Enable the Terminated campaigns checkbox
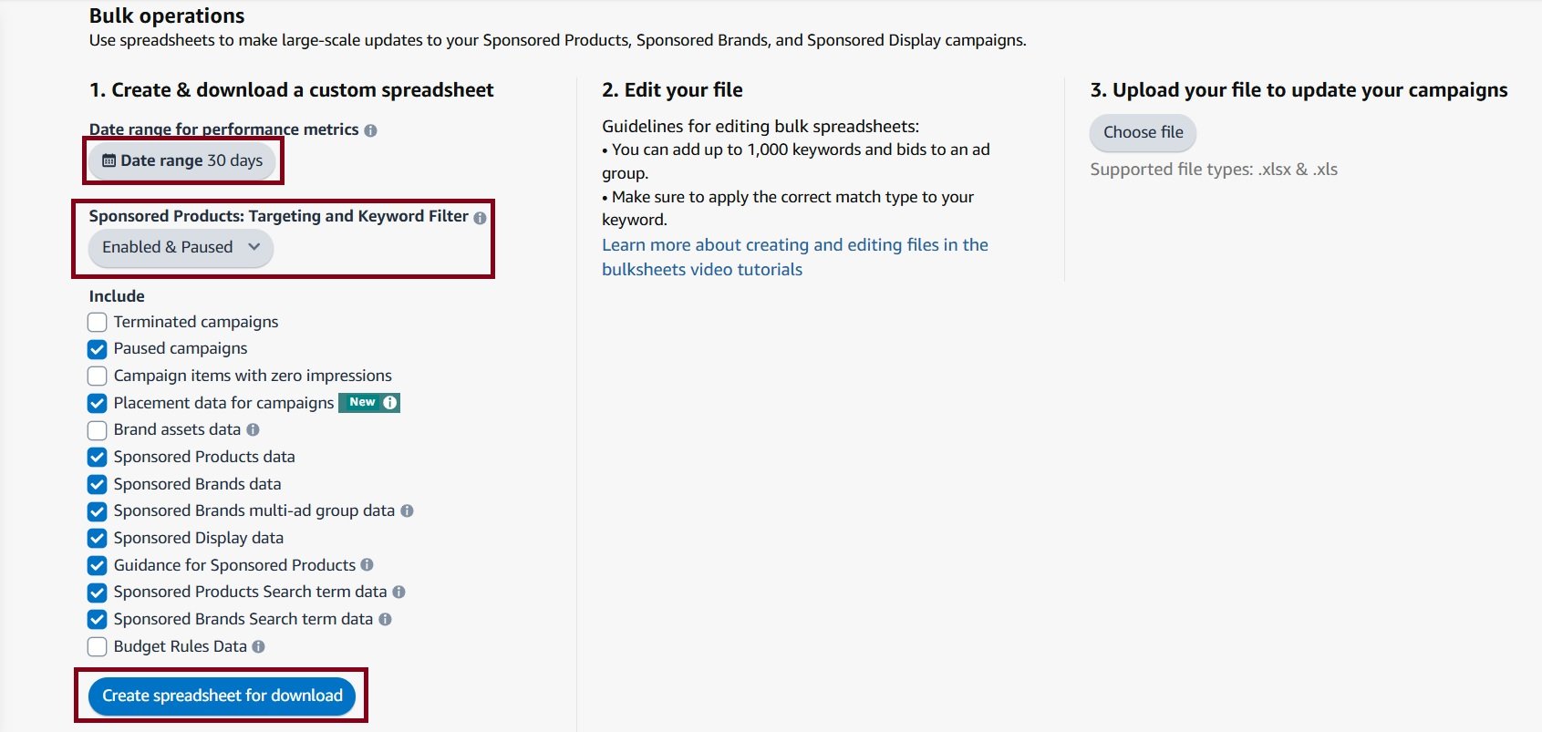This screenshot has height=732, width=1542. tap(97, 322)
